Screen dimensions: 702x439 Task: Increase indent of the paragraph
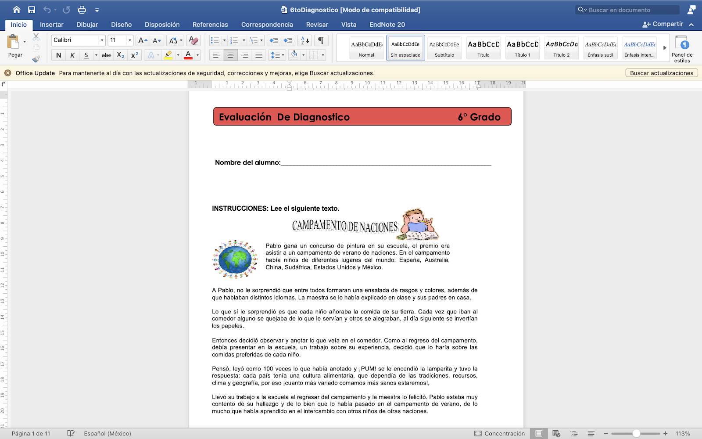288,40
